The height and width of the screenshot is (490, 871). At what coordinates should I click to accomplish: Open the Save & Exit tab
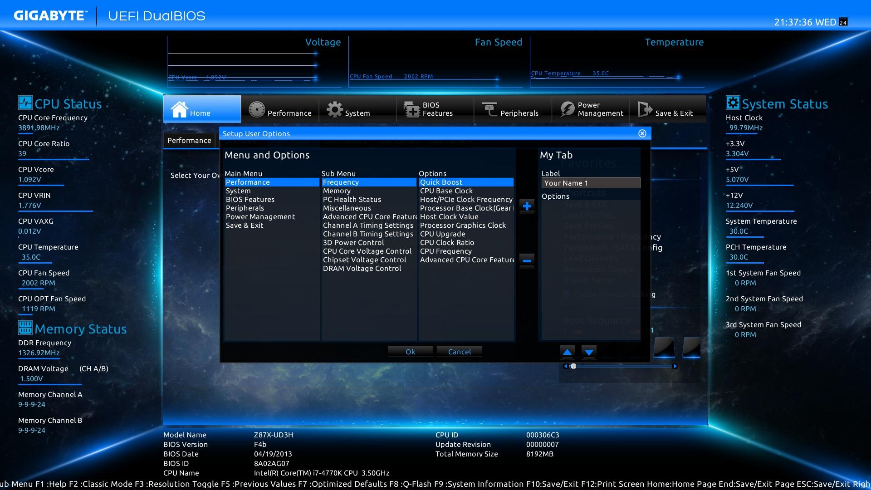[x=668, y=109]
